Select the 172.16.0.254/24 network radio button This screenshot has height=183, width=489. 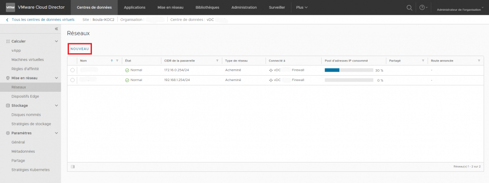click(73, 70)
